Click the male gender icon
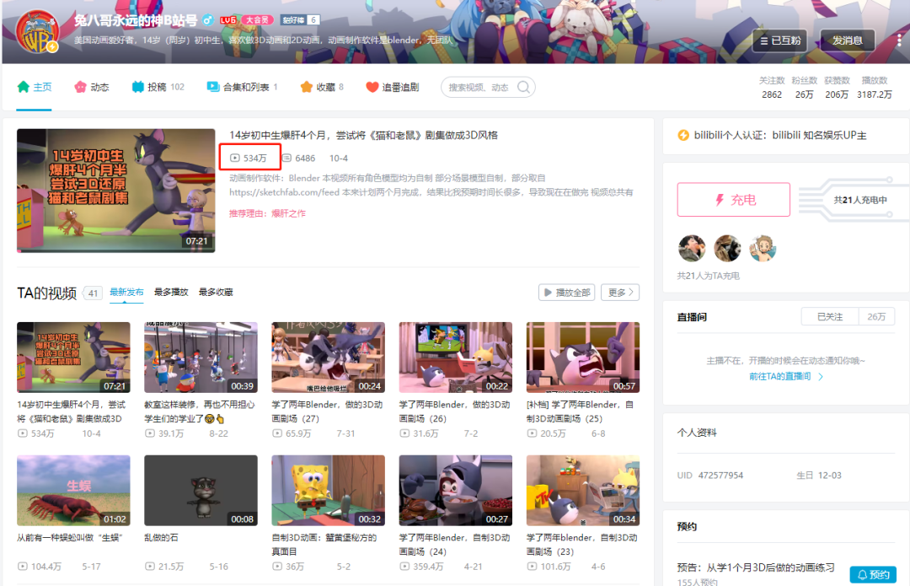The width and height of the screenshot is (910, 586). [x=207, y=20]
